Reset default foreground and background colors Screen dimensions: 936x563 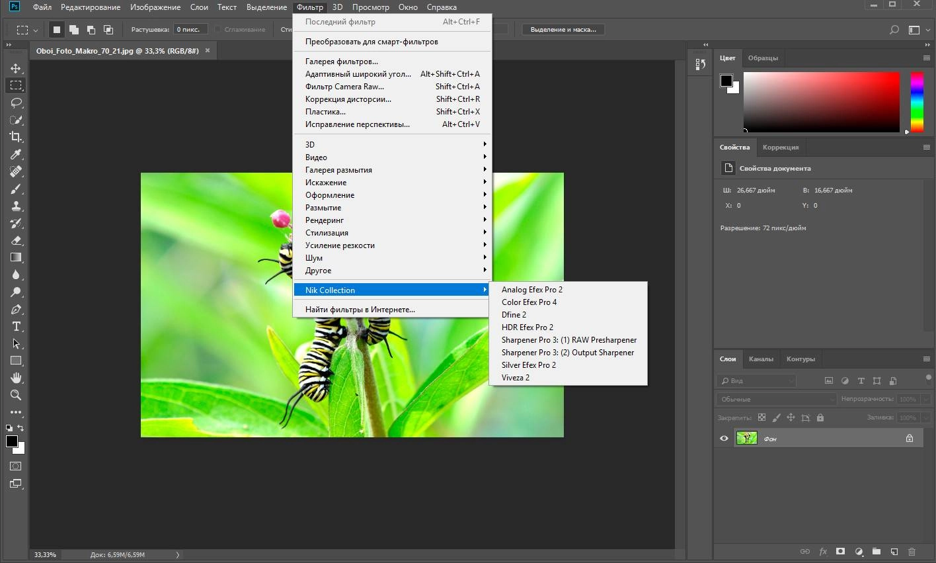point(9,429)
